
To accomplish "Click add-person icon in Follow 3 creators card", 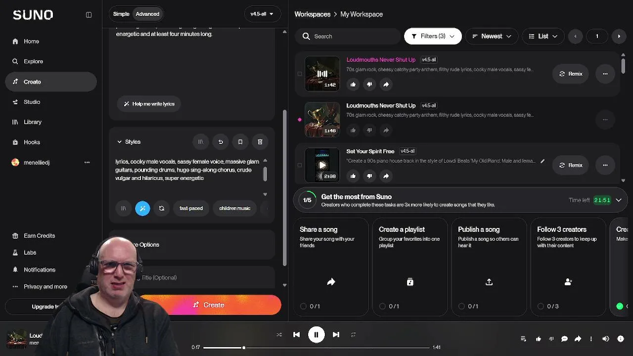I will tap(568, 282).
